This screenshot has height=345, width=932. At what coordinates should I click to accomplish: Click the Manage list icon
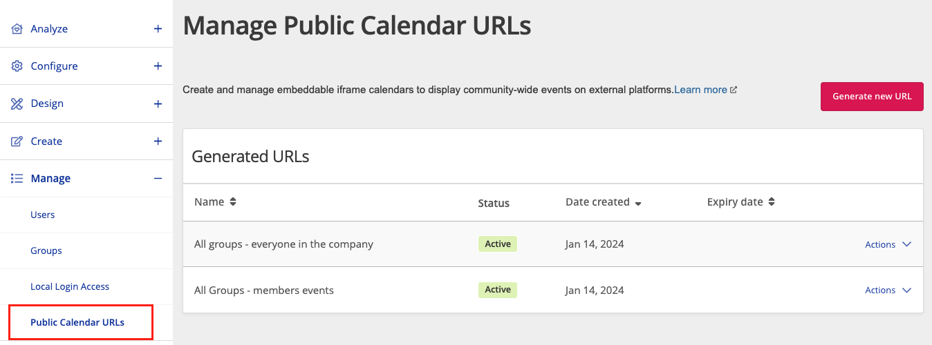17,178
